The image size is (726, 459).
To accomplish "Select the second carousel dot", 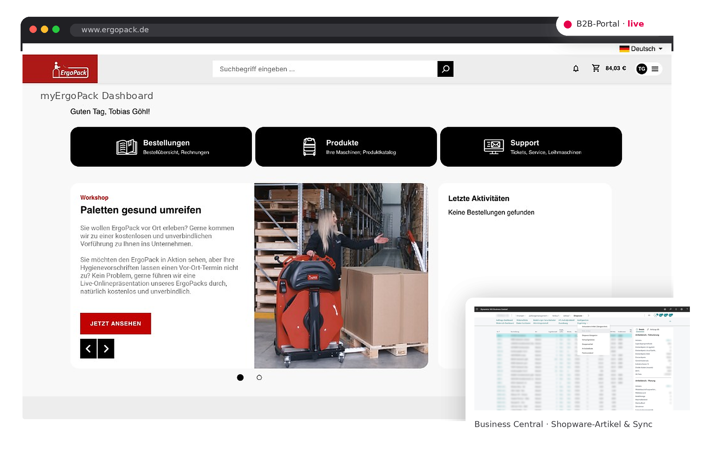I will click(259, 377).
